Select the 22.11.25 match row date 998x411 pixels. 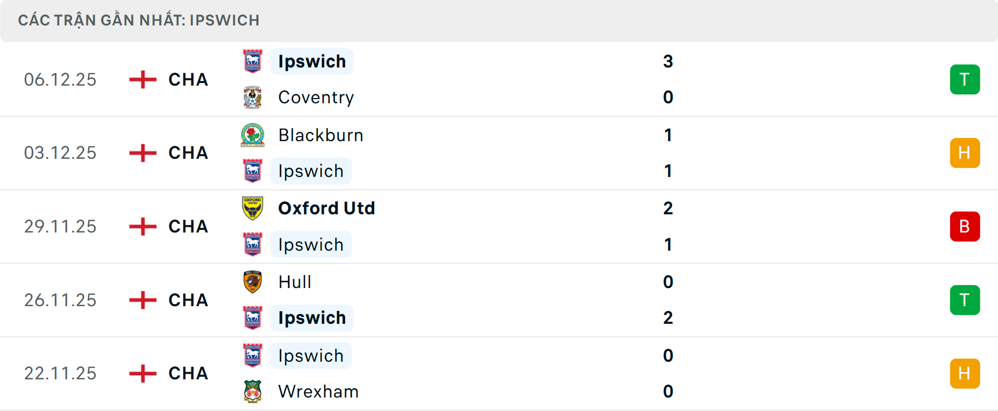pyautogui.click(x=60, y=373)
